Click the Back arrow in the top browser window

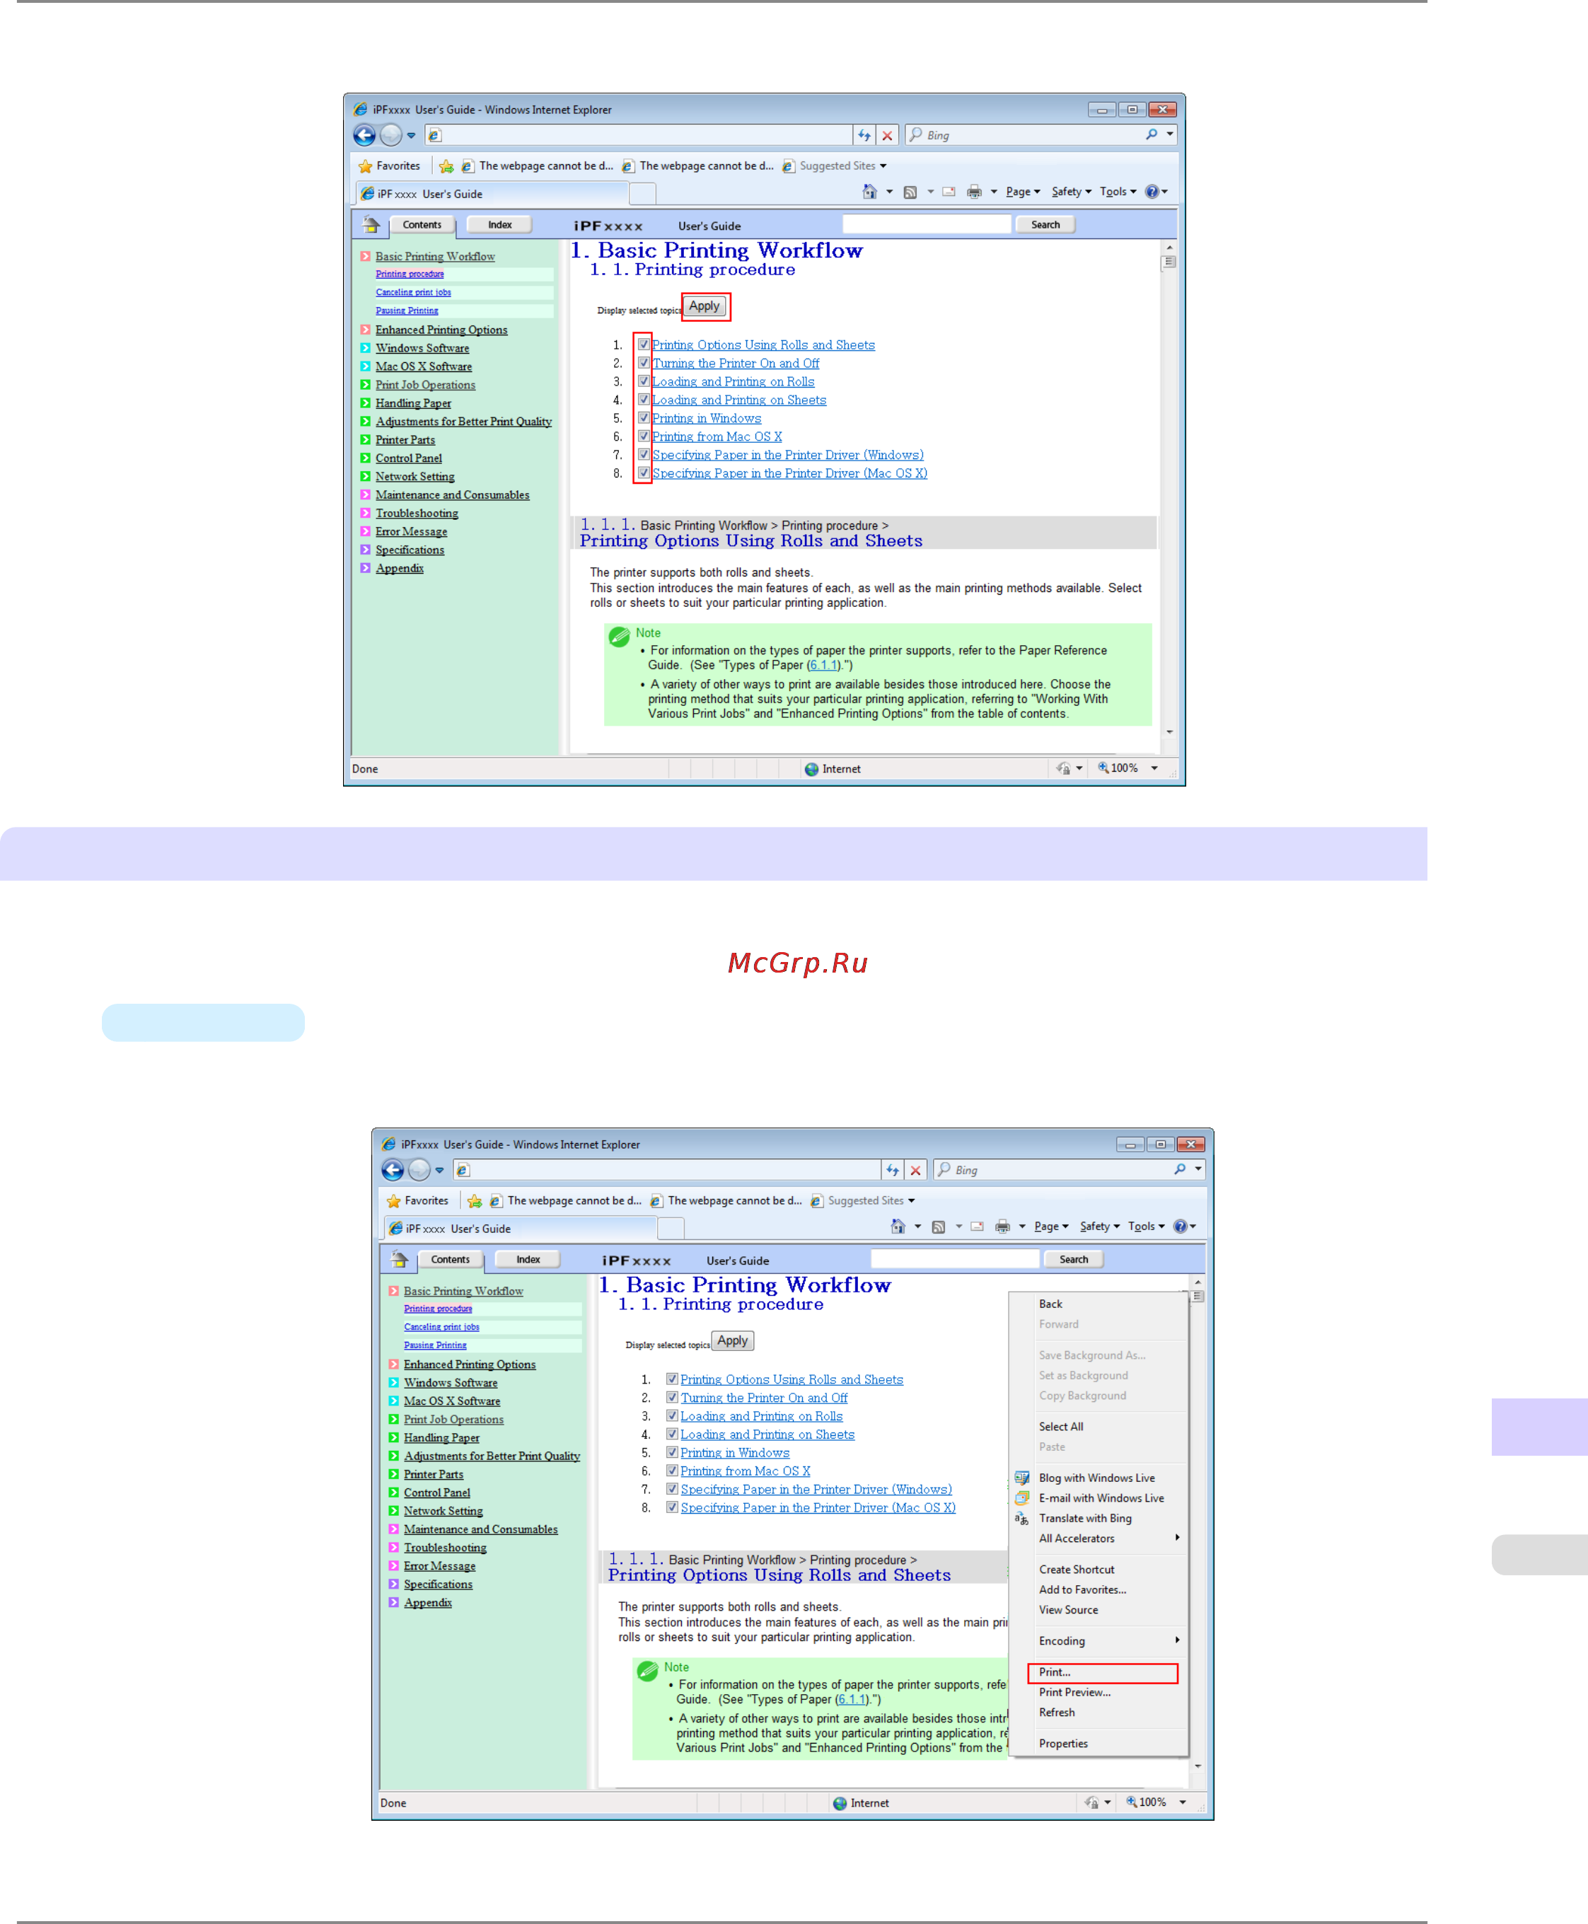coord(364,135)
